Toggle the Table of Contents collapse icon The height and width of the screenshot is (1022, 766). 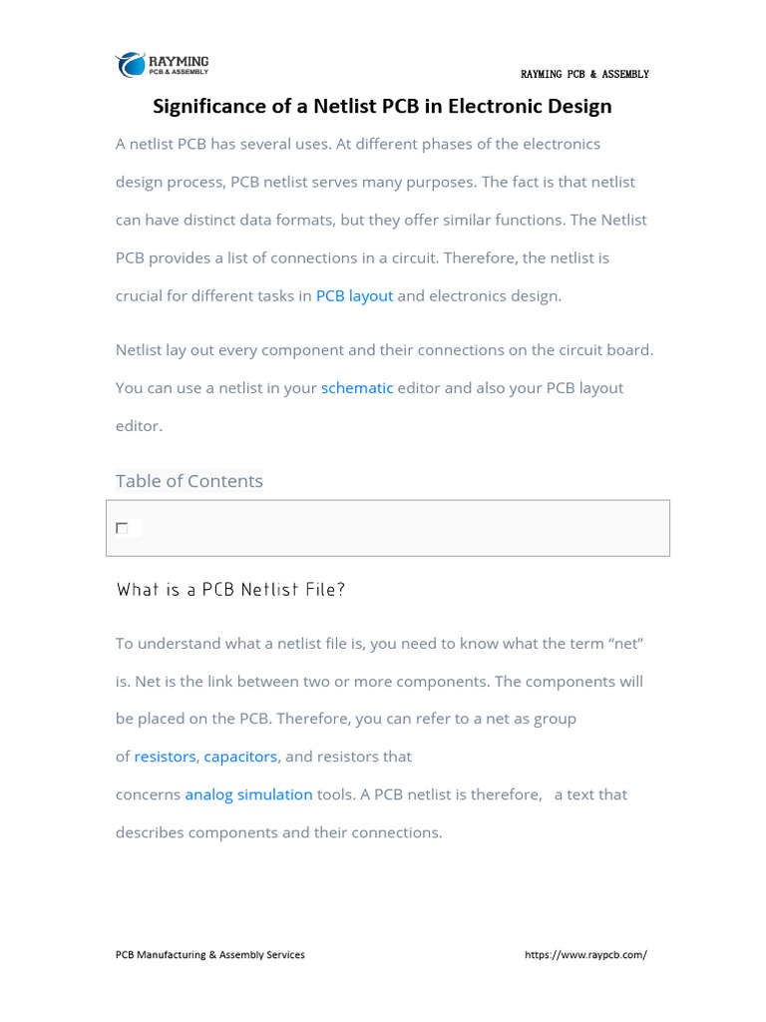click(x=122, y=528)
